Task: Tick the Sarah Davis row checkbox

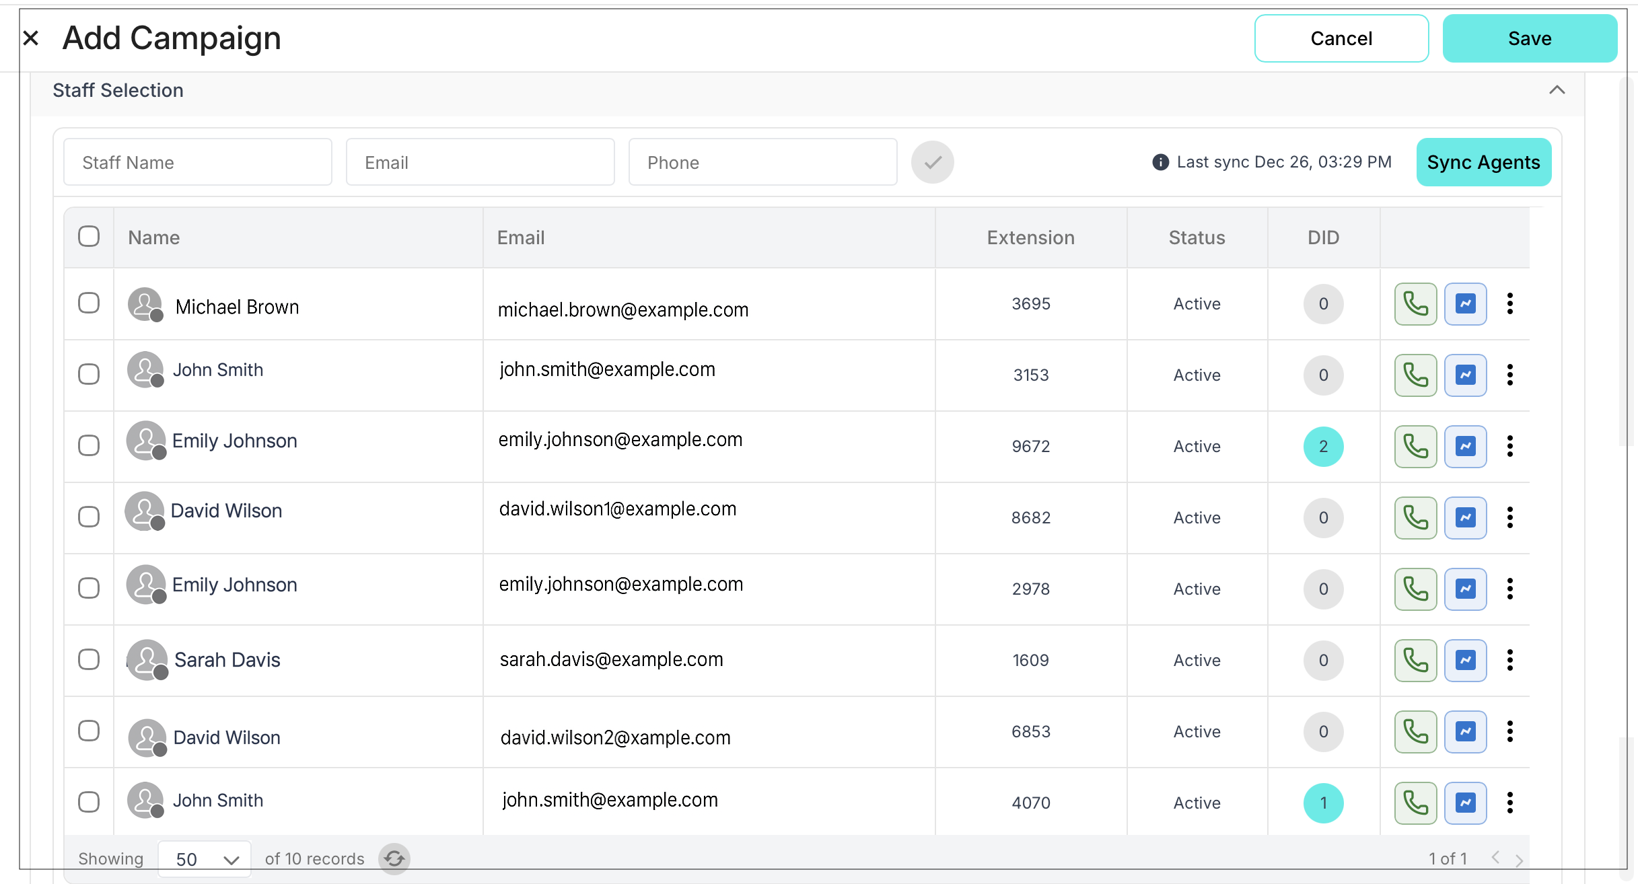Action: (89, 660)
